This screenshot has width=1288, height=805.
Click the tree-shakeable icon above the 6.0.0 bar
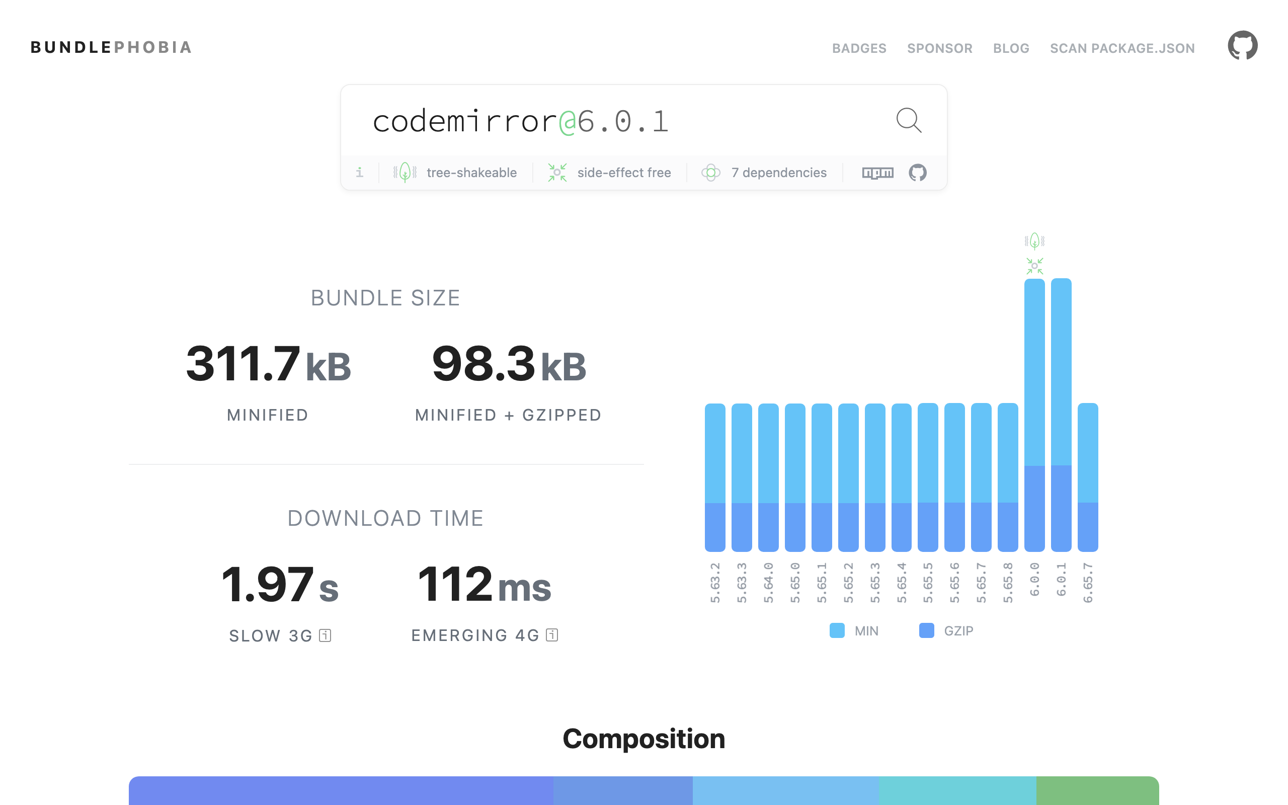coord(1034,240)
